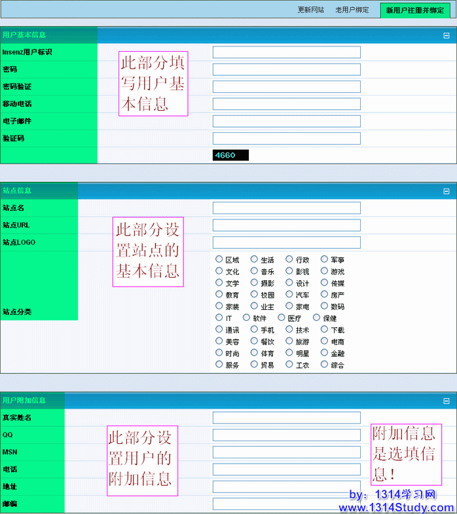Click the 验证码 input field
Screen dimensions: 457x514
click(286, 138)
